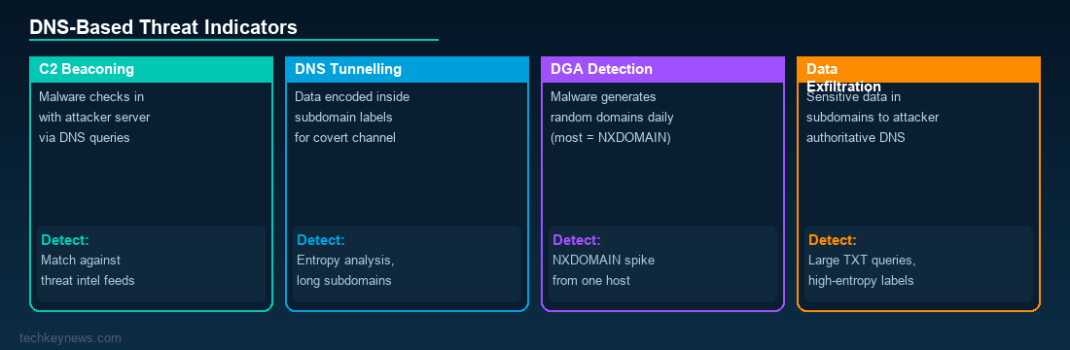Click the blue Detect label
Screen dimensions: 1070x350
321,240
